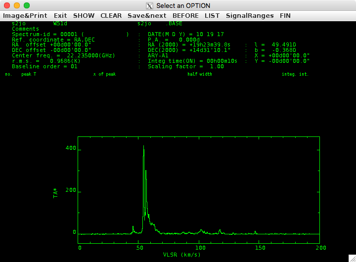Click the Exit menu item
The image size is (356, 262).
(60, 16)
